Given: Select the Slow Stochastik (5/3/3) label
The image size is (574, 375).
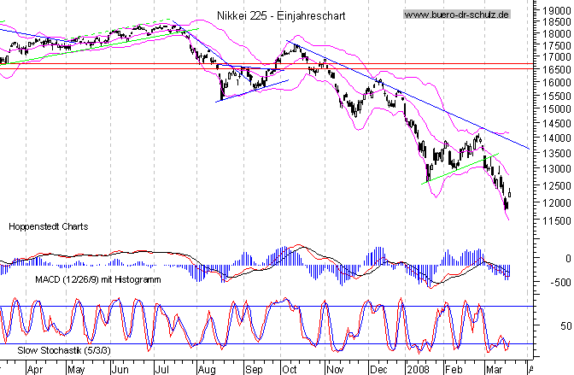Looking at the screenshot, I should (x=64, y=350).
